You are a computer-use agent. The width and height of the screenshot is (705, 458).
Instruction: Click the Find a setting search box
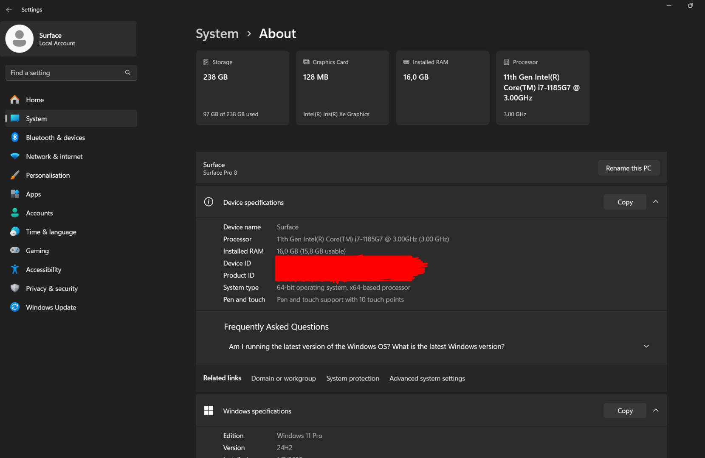click(71, 73)
